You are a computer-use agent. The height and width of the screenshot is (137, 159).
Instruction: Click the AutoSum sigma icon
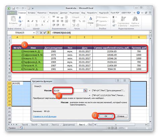coord(113,17)
